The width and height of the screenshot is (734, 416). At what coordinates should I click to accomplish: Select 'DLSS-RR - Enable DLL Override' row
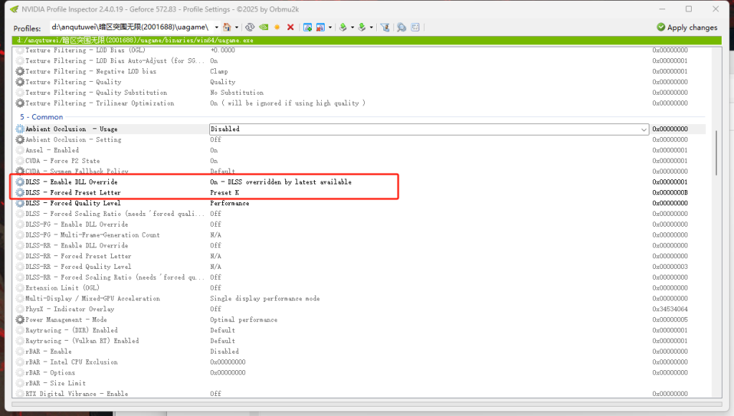[361, 245]
